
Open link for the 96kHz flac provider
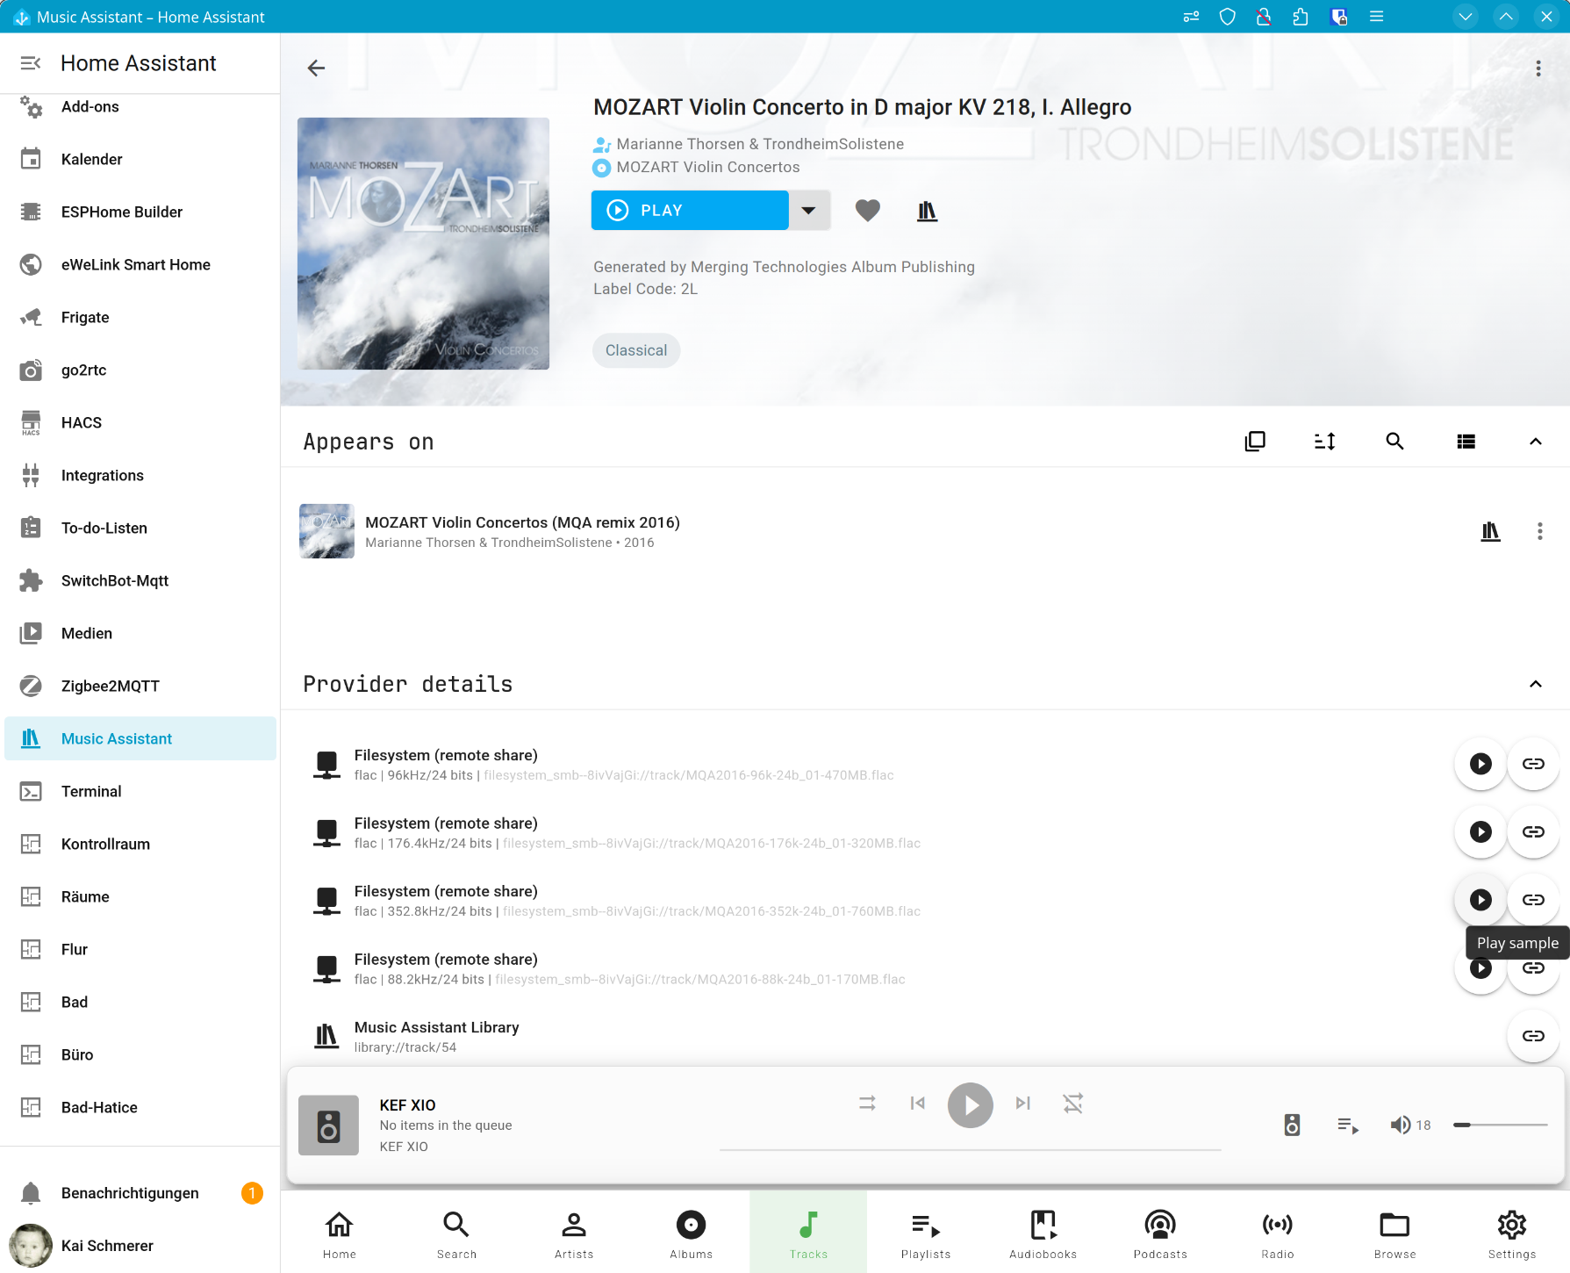click(x=1533, y=764)
